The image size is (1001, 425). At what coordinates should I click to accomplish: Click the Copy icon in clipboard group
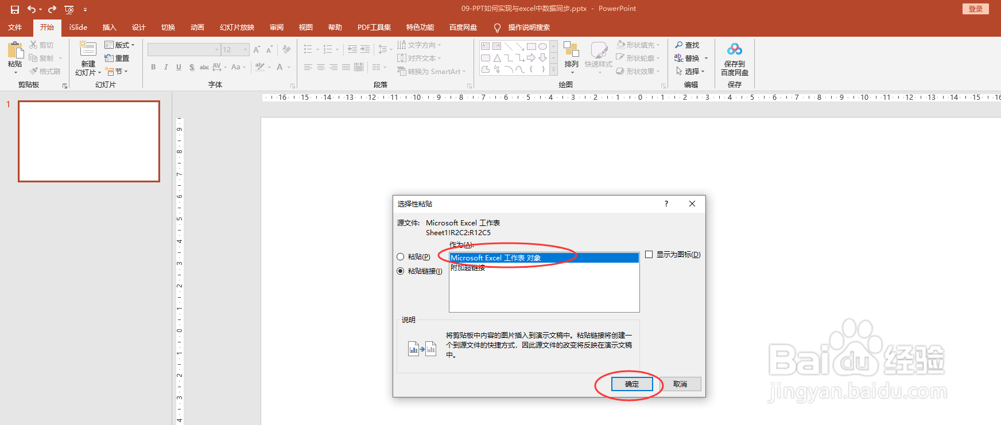click(33, 58)
